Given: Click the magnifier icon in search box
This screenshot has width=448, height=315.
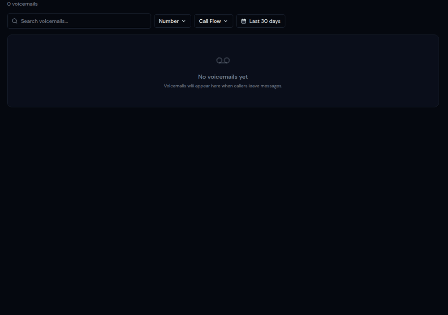Looking at the screenshot, I should pos(15,21).
